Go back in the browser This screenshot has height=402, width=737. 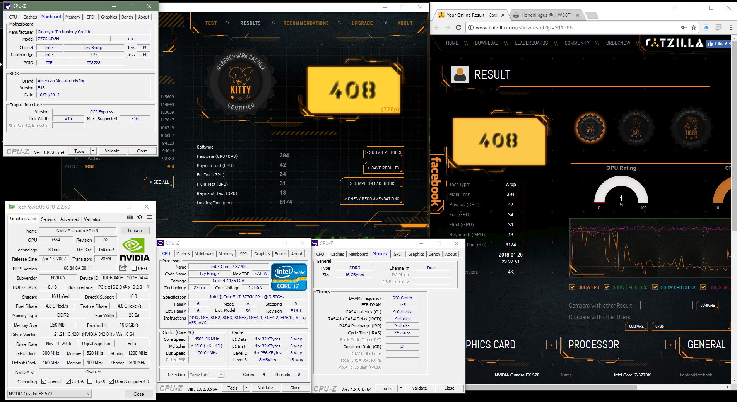437,27
